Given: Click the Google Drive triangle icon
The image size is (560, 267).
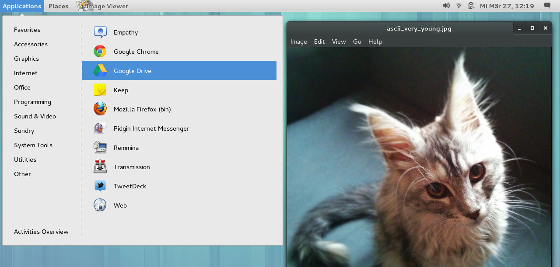Looking at the screenshot, I should (x=100, y=71).
